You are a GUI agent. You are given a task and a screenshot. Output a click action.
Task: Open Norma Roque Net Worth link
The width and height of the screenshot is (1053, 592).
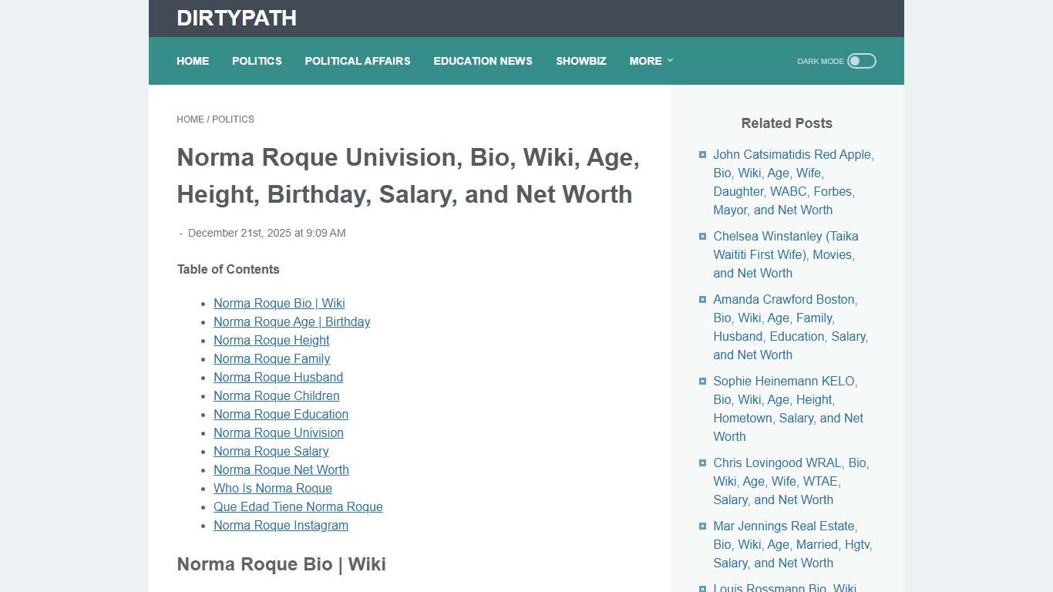(x=281, y=469)
